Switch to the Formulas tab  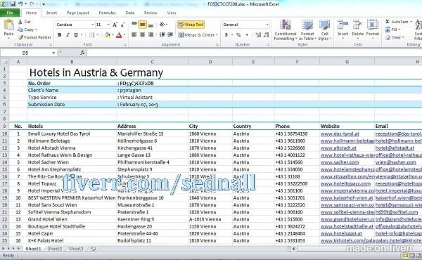point(107,13)
